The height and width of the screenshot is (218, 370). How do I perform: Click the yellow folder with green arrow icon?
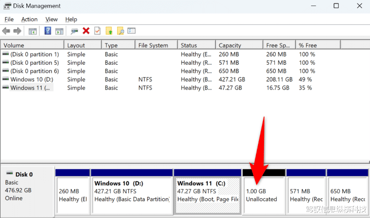(109, 31)
